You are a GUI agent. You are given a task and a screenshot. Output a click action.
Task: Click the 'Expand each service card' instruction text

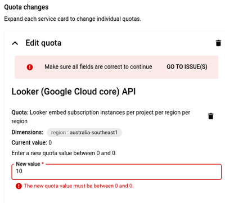[x=73, y=19]
